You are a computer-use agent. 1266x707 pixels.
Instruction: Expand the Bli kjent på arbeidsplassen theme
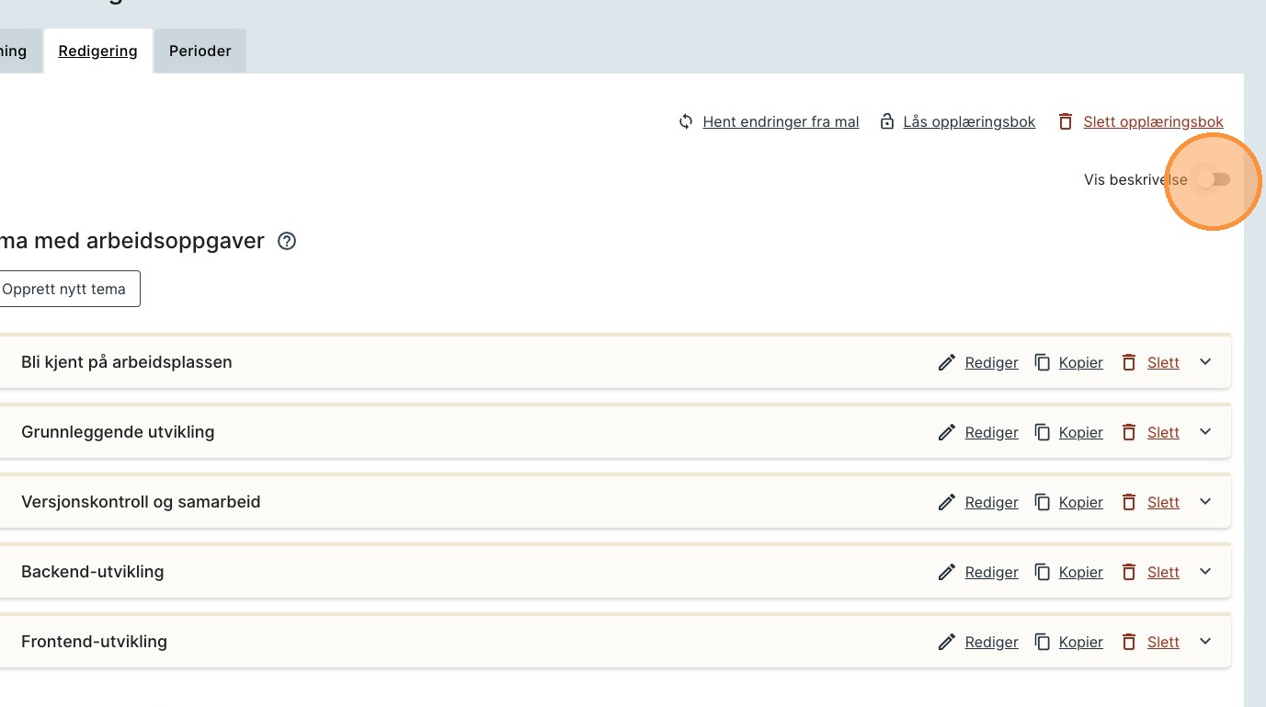pyautogui.click(x=1205, y=362)
